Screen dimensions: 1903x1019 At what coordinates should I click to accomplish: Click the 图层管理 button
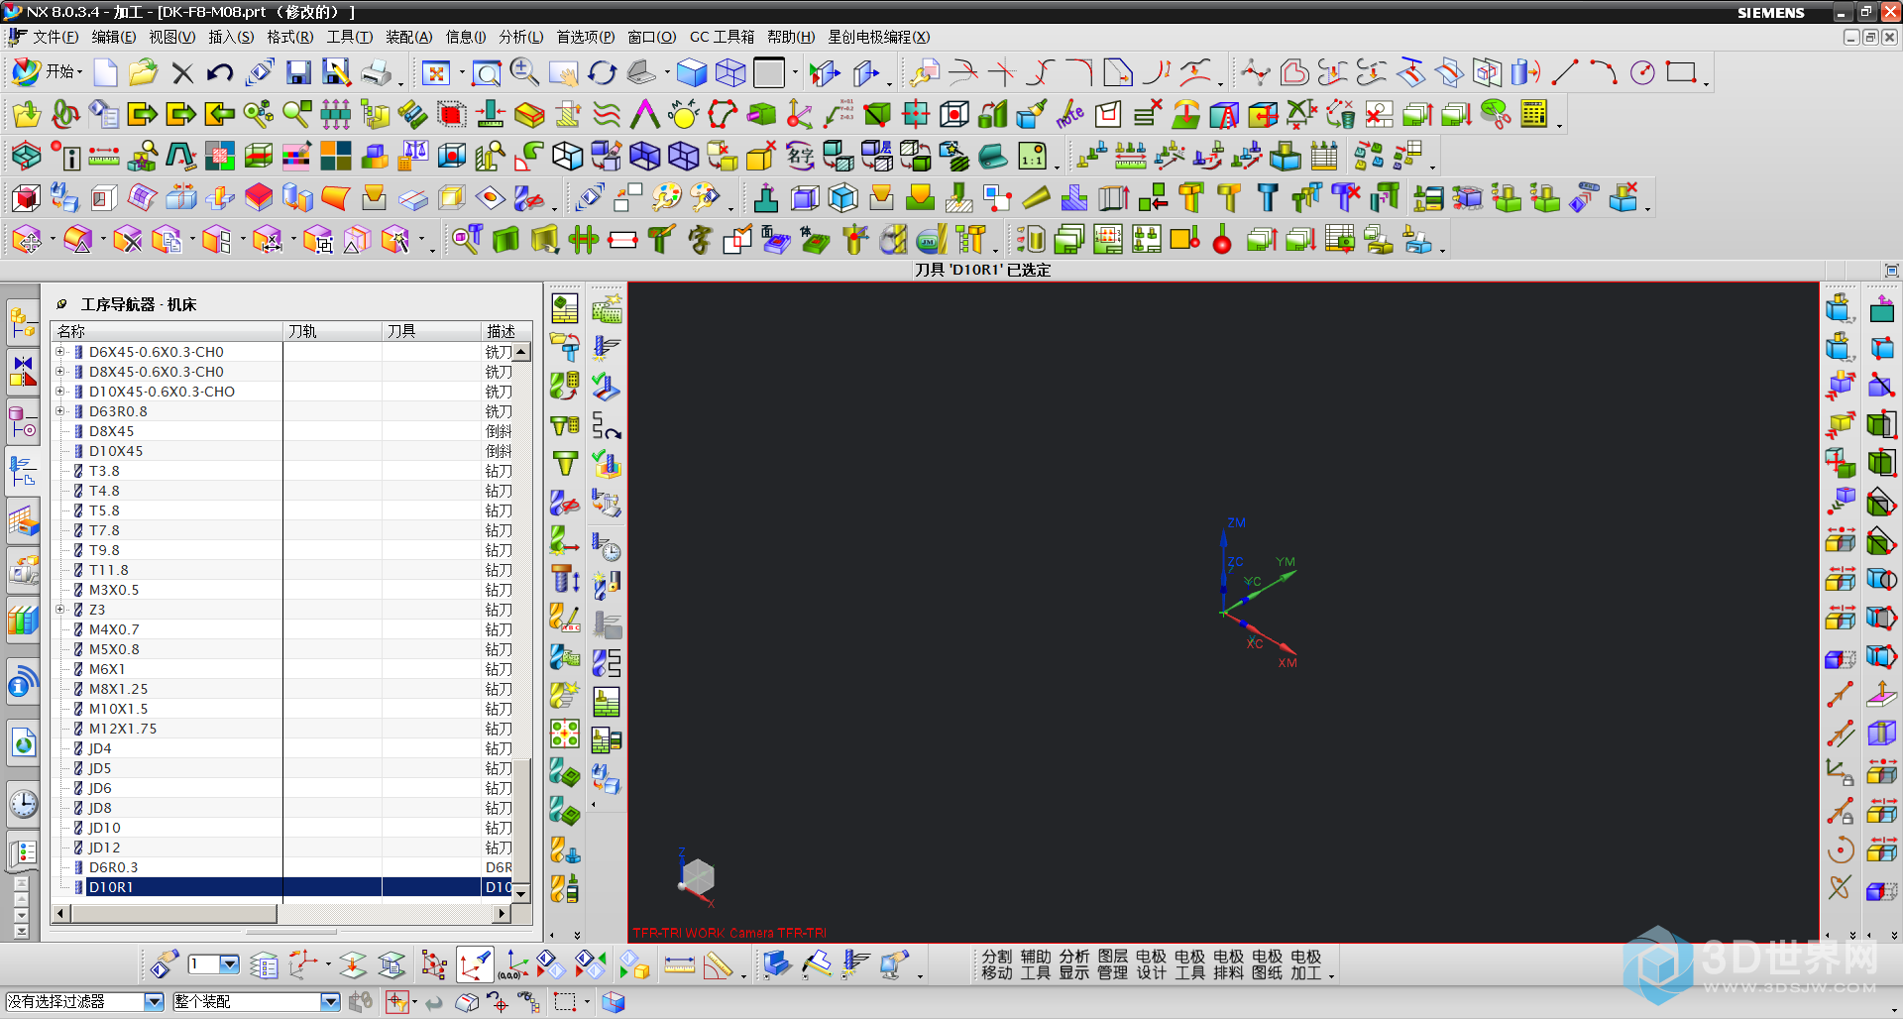point(1113,964)
